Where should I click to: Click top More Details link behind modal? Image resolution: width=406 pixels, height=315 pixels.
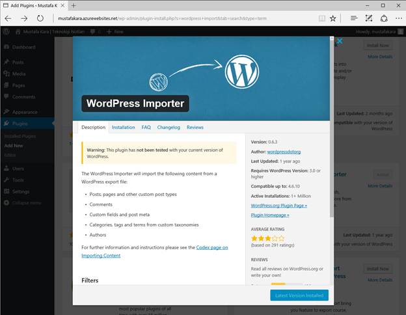click(x=380, y=57)
